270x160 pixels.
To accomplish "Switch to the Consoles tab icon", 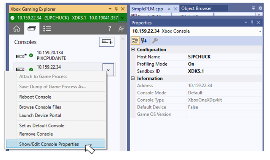I will click(x=32, y=29).
